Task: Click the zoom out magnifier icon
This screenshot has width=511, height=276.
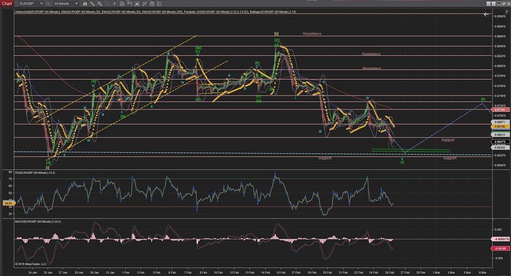Action: [107, 4]
